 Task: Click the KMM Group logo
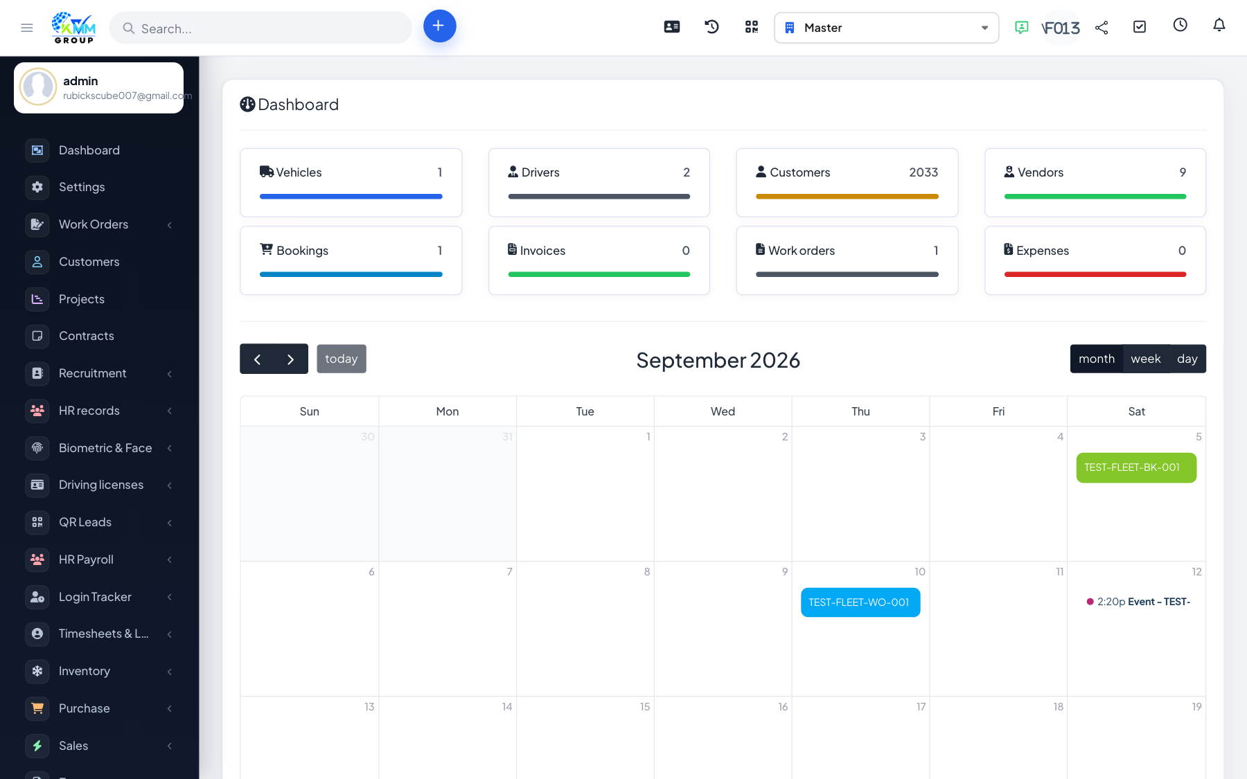click(x=74, y=28)
